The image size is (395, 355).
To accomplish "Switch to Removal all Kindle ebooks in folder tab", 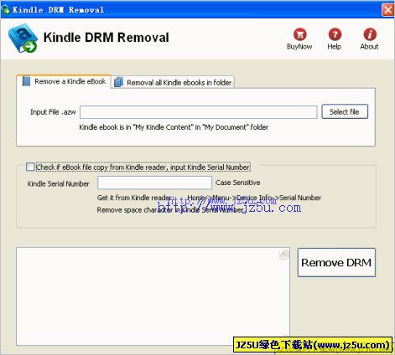I will 173,83.
